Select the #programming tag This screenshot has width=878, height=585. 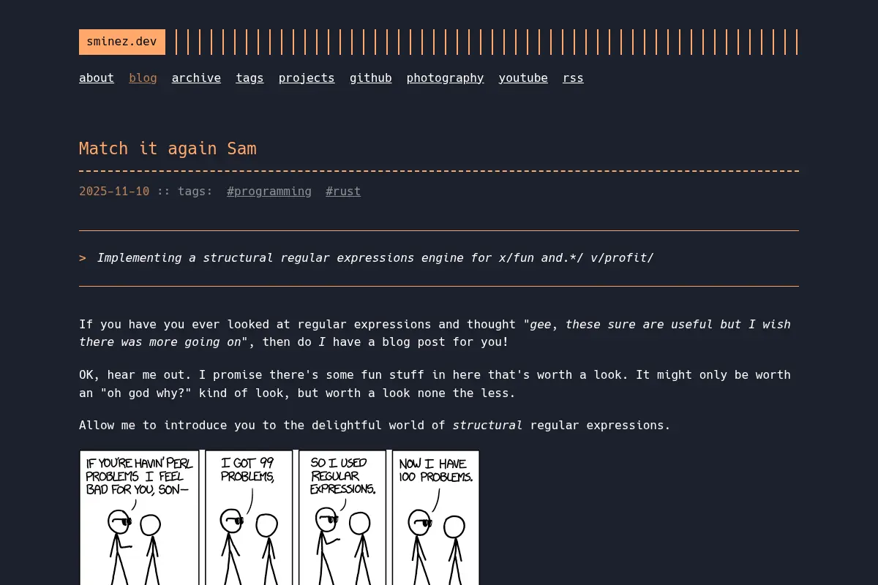coord(269,191)
